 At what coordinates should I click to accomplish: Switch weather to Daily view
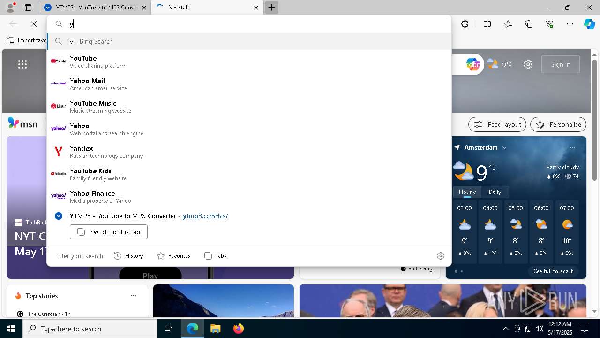[495, 192]
